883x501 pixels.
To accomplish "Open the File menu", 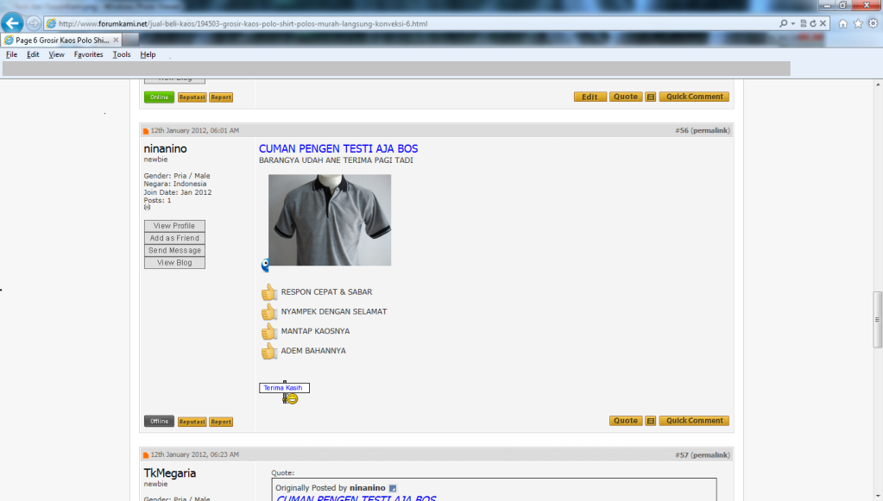I will [11, 54].
